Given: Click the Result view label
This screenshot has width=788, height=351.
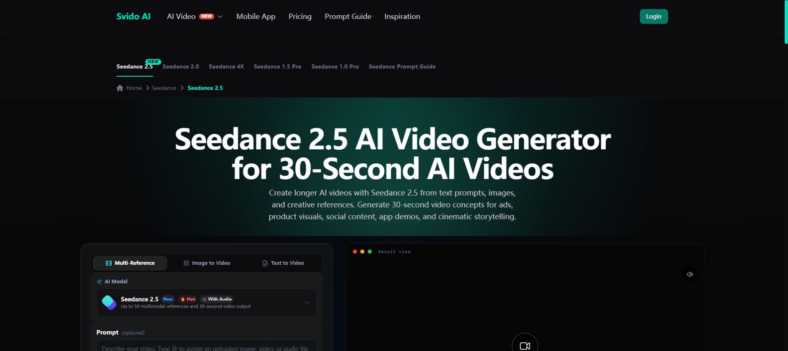Looking at the screenshot, I should pyautogui.click(x=394, y=252).
